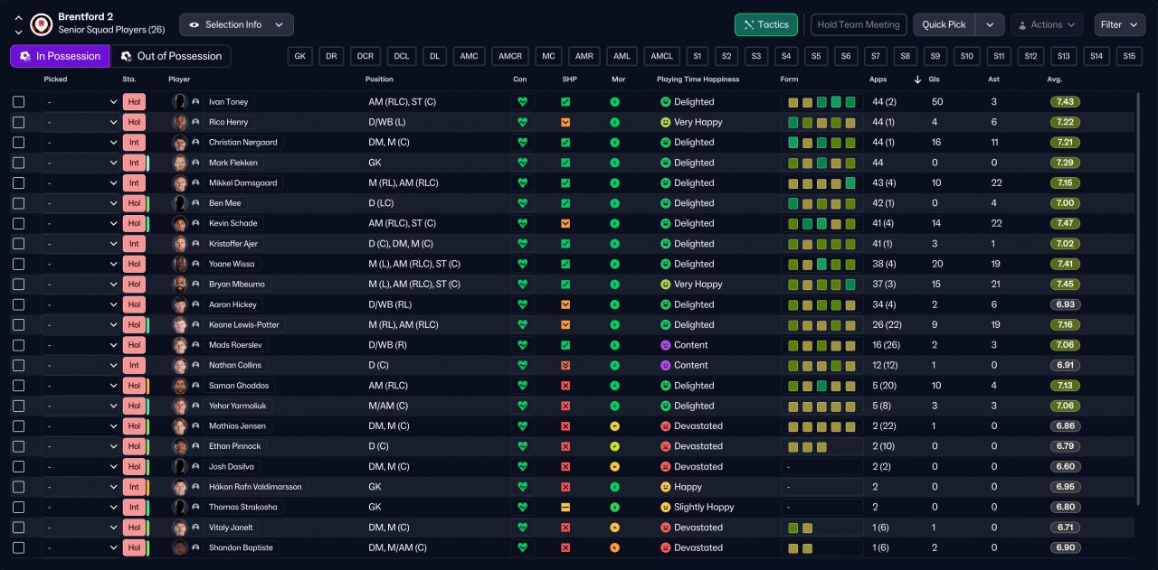The width and height of the screenshot is (1158, 570).
Task: Check the box for Shandon Baptiste
Action: pos(19,547)
